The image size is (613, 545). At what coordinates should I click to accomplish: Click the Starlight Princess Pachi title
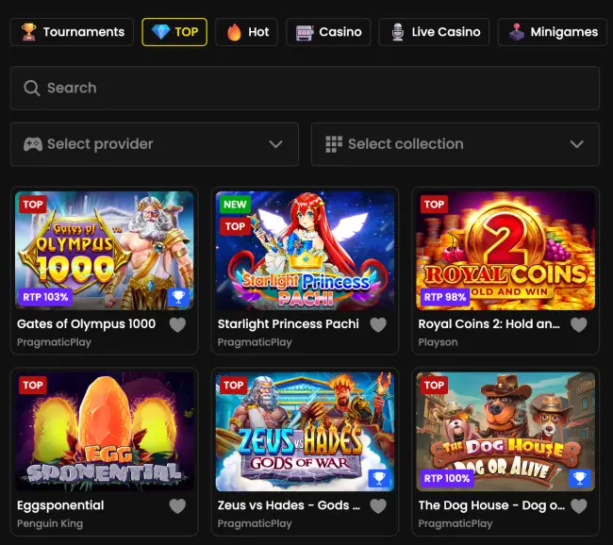pos(289,324)
